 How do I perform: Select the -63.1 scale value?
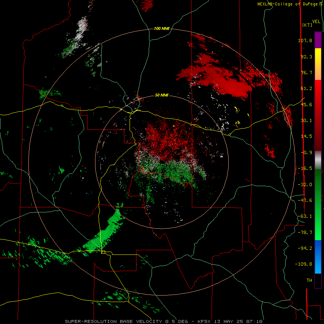tap(305, 216)
